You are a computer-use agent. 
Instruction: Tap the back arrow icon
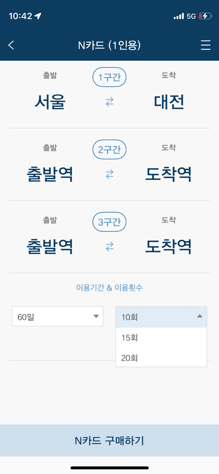pos(11,45)
